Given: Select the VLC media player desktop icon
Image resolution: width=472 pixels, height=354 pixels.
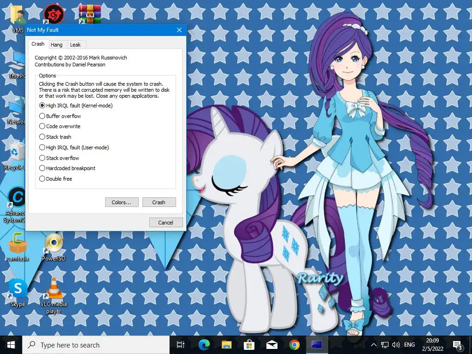Looking at the screenshot, I should click(x=53, y=296).
